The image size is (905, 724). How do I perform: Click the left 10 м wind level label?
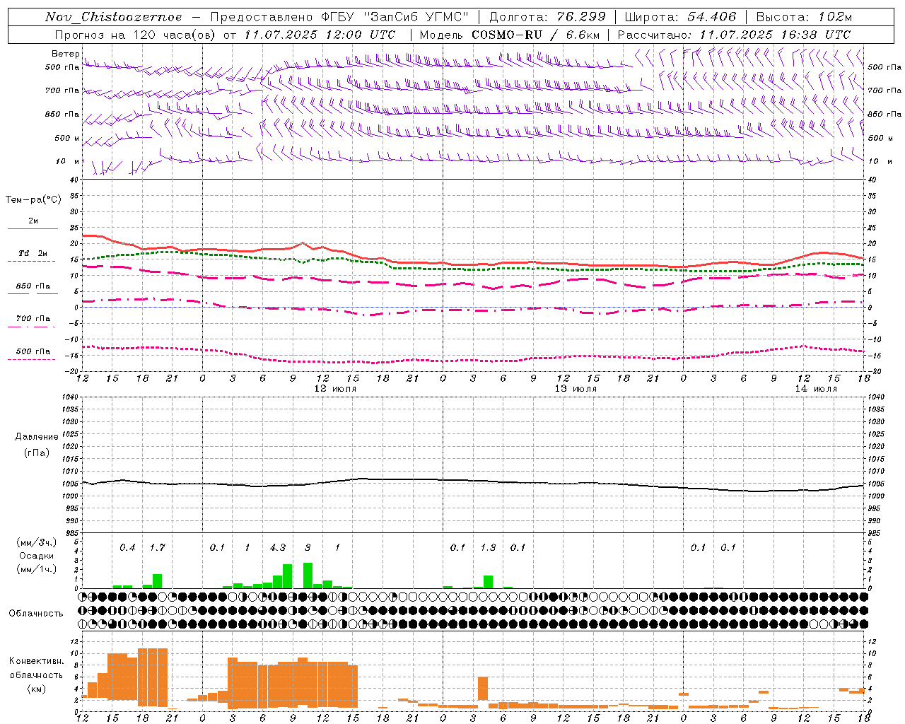[x=68, y=161]
